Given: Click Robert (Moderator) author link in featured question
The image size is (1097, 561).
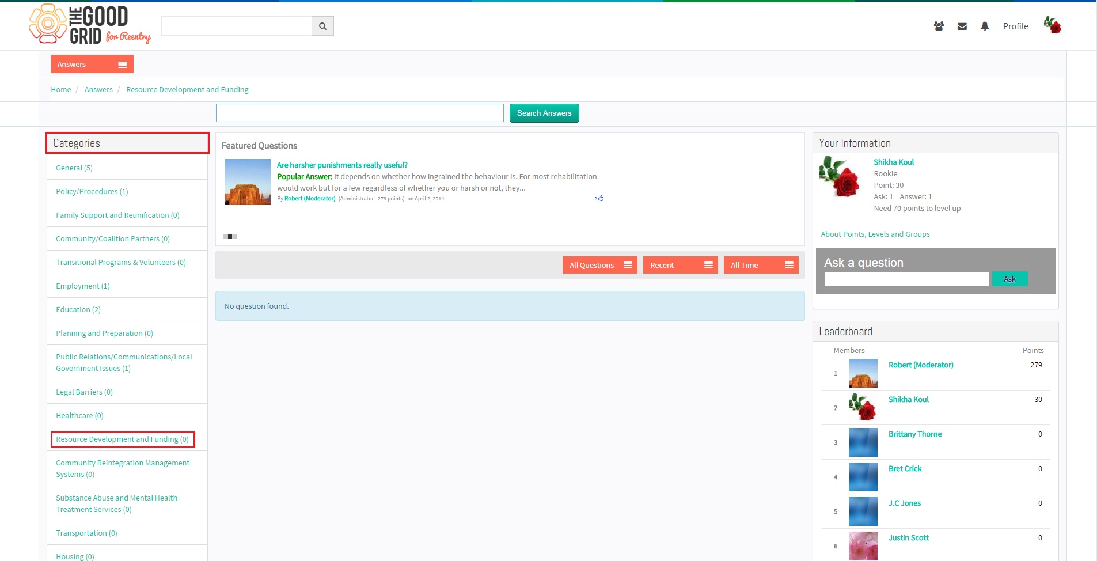Looking at the screenshot, I should [x=310, y=198].
